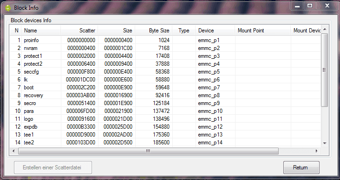Click size value 0000025D00

(x=118, y=127)
